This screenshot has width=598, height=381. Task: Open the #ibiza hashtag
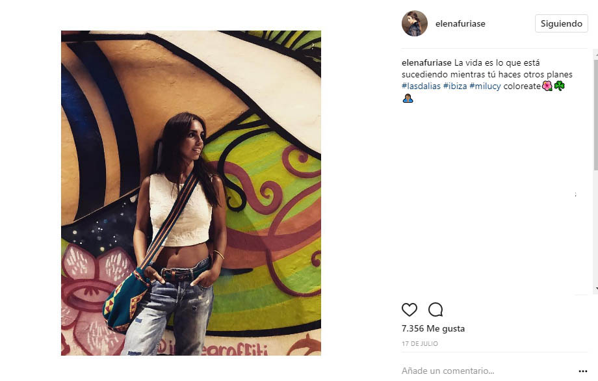click(455, 86)
